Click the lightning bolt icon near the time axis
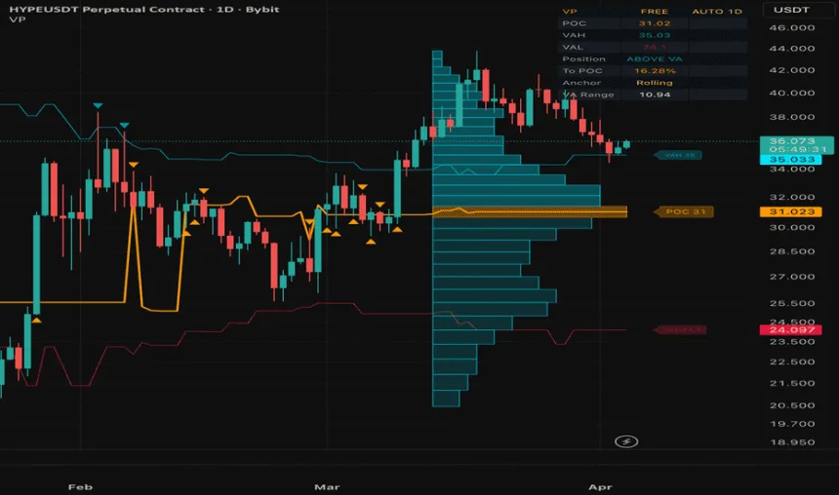This screenshot has height=495, width=839. (x=627, y=441)
